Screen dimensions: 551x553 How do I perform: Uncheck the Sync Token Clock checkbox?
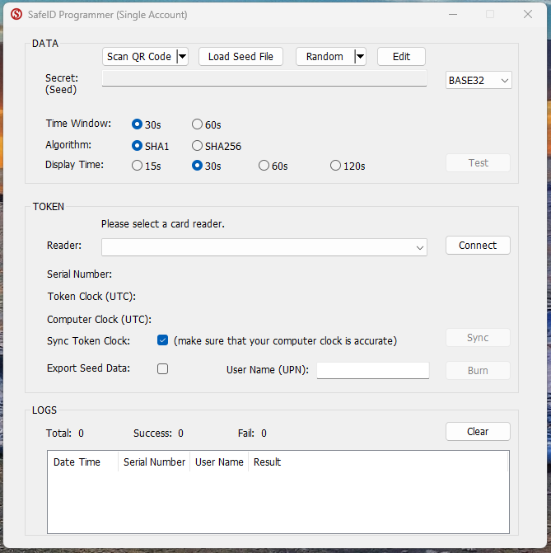point(162,340)
